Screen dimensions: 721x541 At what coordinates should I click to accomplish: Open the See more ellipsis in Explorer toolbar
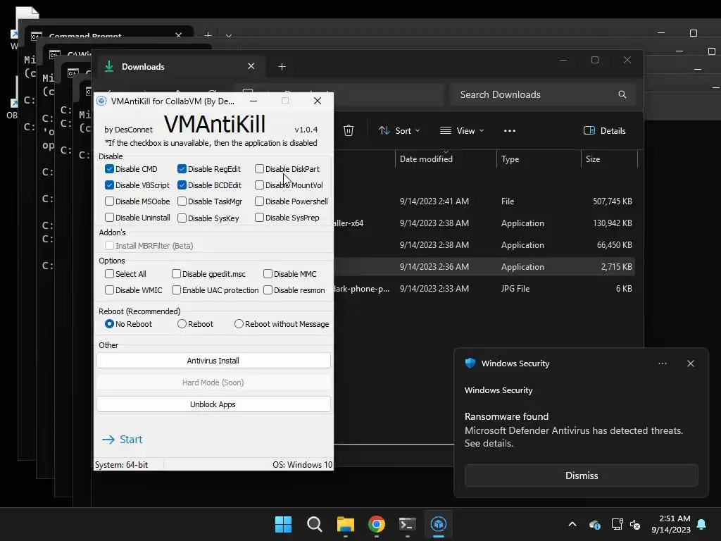click(510, 130)
